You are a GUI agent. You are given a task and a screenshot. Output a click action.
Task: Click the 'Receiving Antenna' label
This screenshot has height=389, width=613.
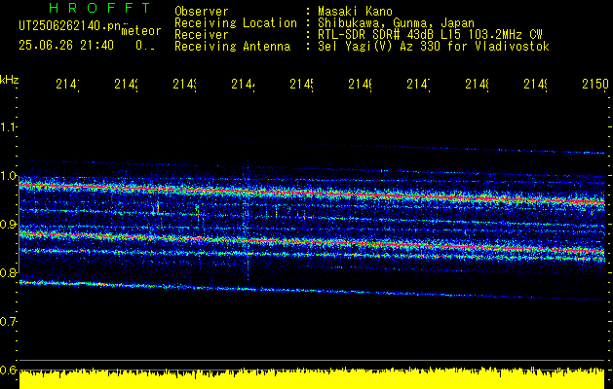tap(232, 47)
